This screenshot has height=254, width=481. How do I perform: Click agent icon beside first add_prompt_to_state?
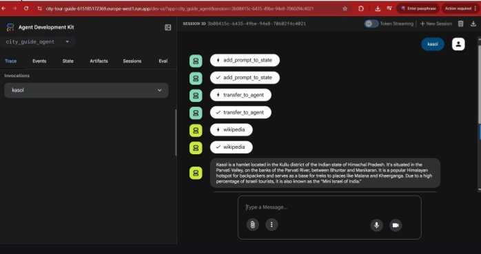point(196,61)
